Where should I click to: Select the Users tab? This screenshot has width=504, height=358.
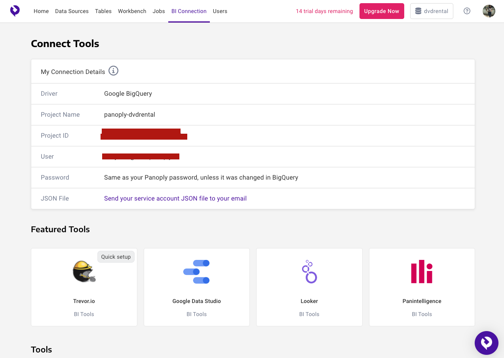(x=220, y=11)
